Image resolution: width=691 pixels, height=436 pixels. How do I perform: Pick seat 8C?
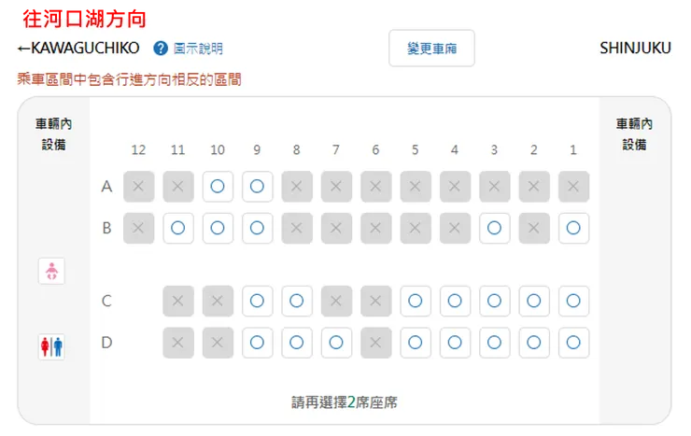pos(296,301)
